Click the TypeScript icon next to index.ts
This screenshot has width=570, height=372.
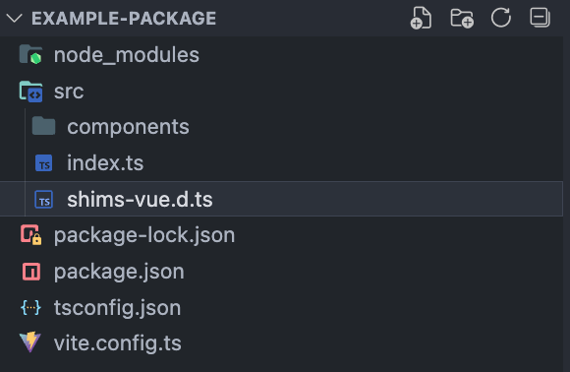[43, 163]
